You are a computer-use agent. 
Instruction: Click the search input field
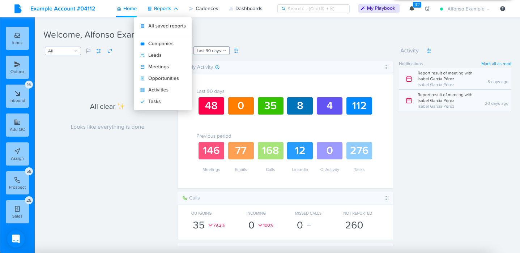(314, 9)
